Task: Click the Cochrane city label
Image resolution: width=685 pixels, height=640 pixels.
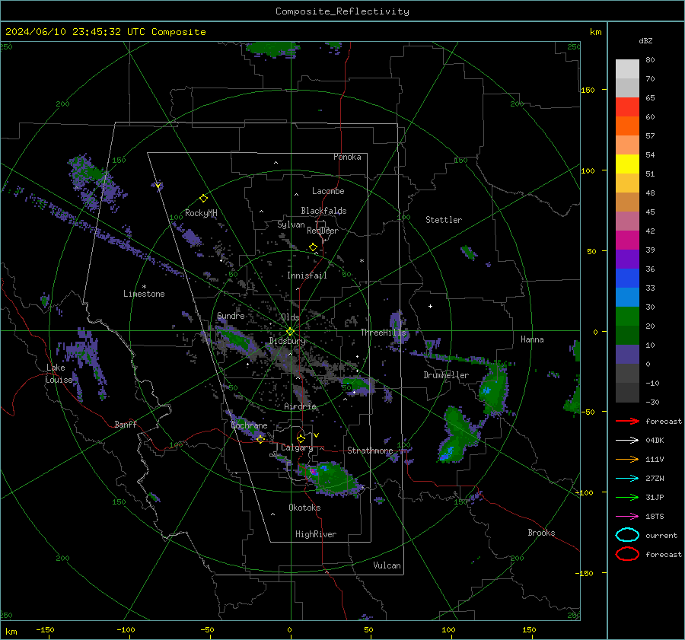Action: [249, 425]
